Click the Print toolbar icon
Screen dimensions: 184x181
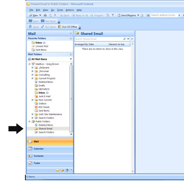point(45,15)
